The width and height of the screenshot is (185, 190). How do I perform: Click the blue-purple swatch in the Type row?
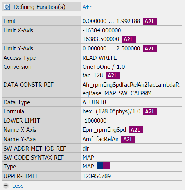click(x=103, y=166)
